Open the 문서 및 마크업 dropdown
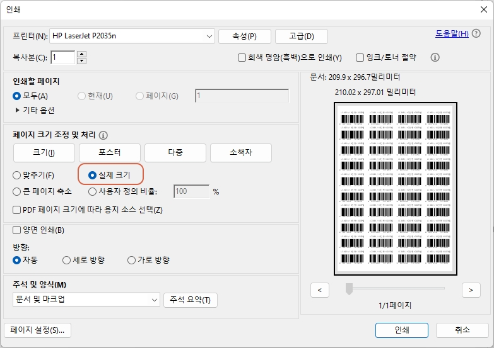The height and width of the screenshot is (348, 494). (x=86, y=300)
